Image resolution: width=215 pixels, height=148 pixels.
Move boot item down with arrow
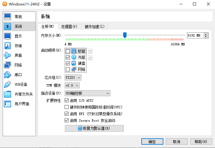click(x=90, y=58)
